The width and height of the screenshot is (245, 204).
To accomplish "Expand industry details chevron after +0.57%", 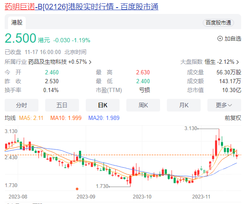I will click(x=90, y=62).
